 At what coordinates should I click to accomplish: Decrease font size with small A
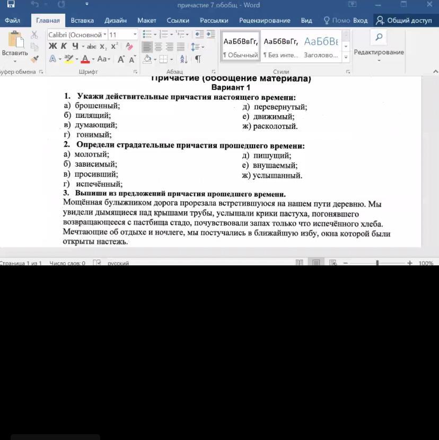[133, 59]
